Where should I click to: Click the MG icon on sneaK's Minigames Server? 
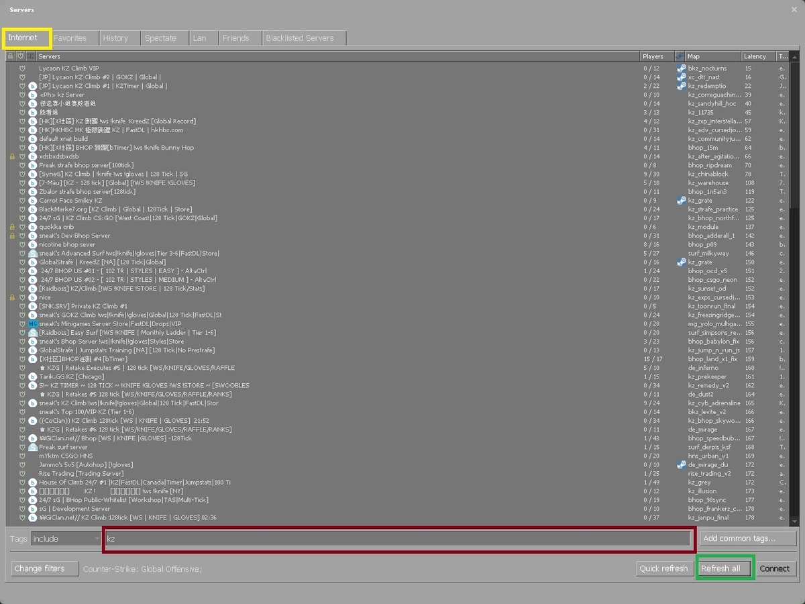click(32, 323)
